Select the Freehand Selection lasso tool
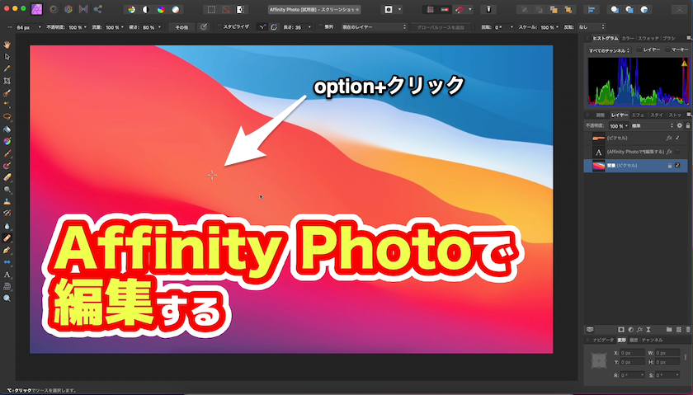 pyautogui.click(x=7, y=116)
